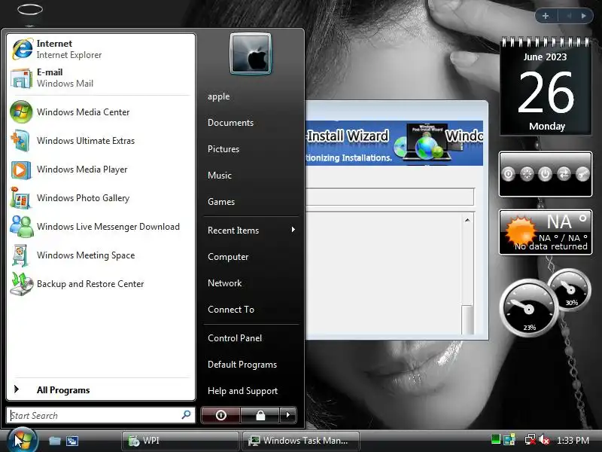
Task: Click second power gadget spinner icon
Action: (x=527, y=174)
